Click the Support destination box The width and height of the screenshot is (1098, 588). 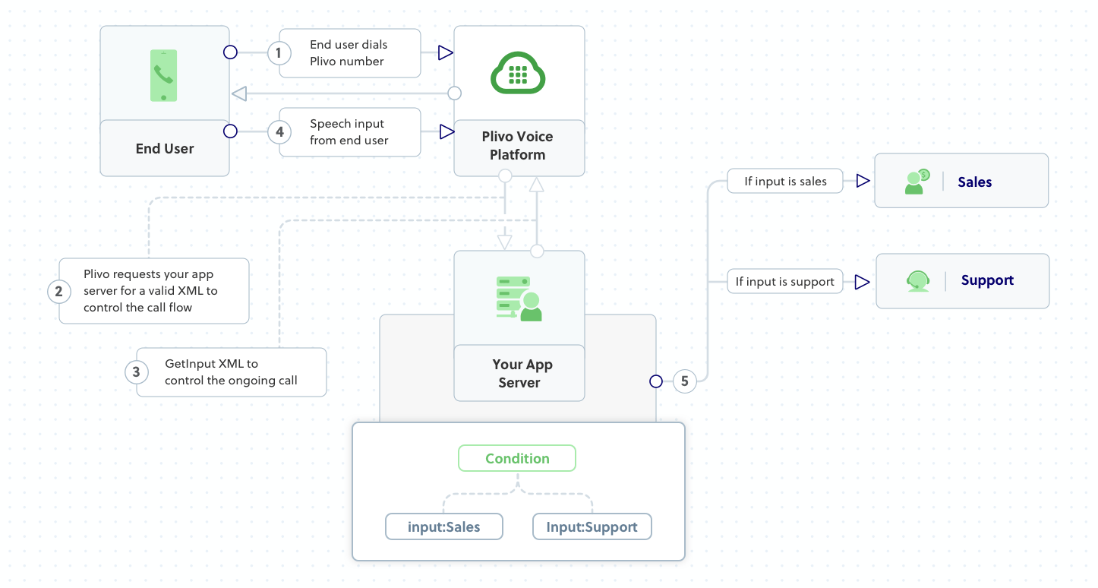pyautogui.click(x=963, y=281)
